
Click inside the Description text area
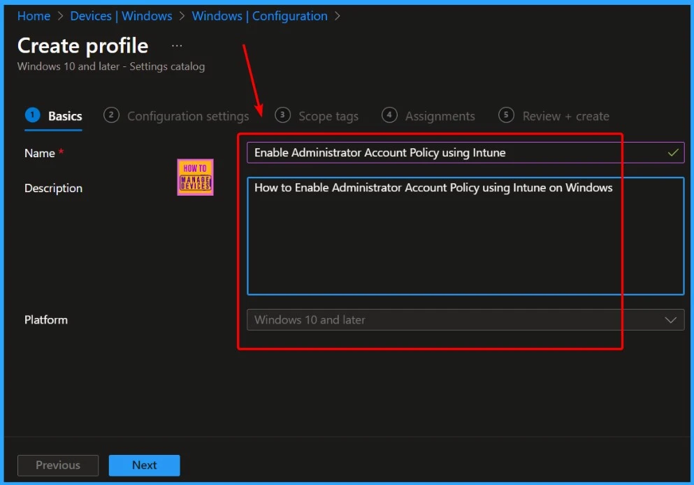[465, 236]
